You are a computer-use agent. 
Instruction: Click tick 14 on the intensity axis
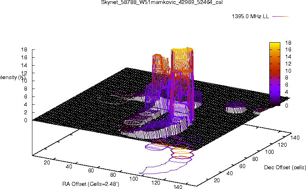coord(24,65)
